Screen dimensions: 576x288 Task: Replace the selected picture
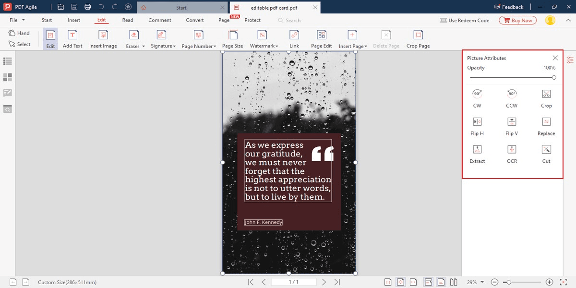[546, 127]
